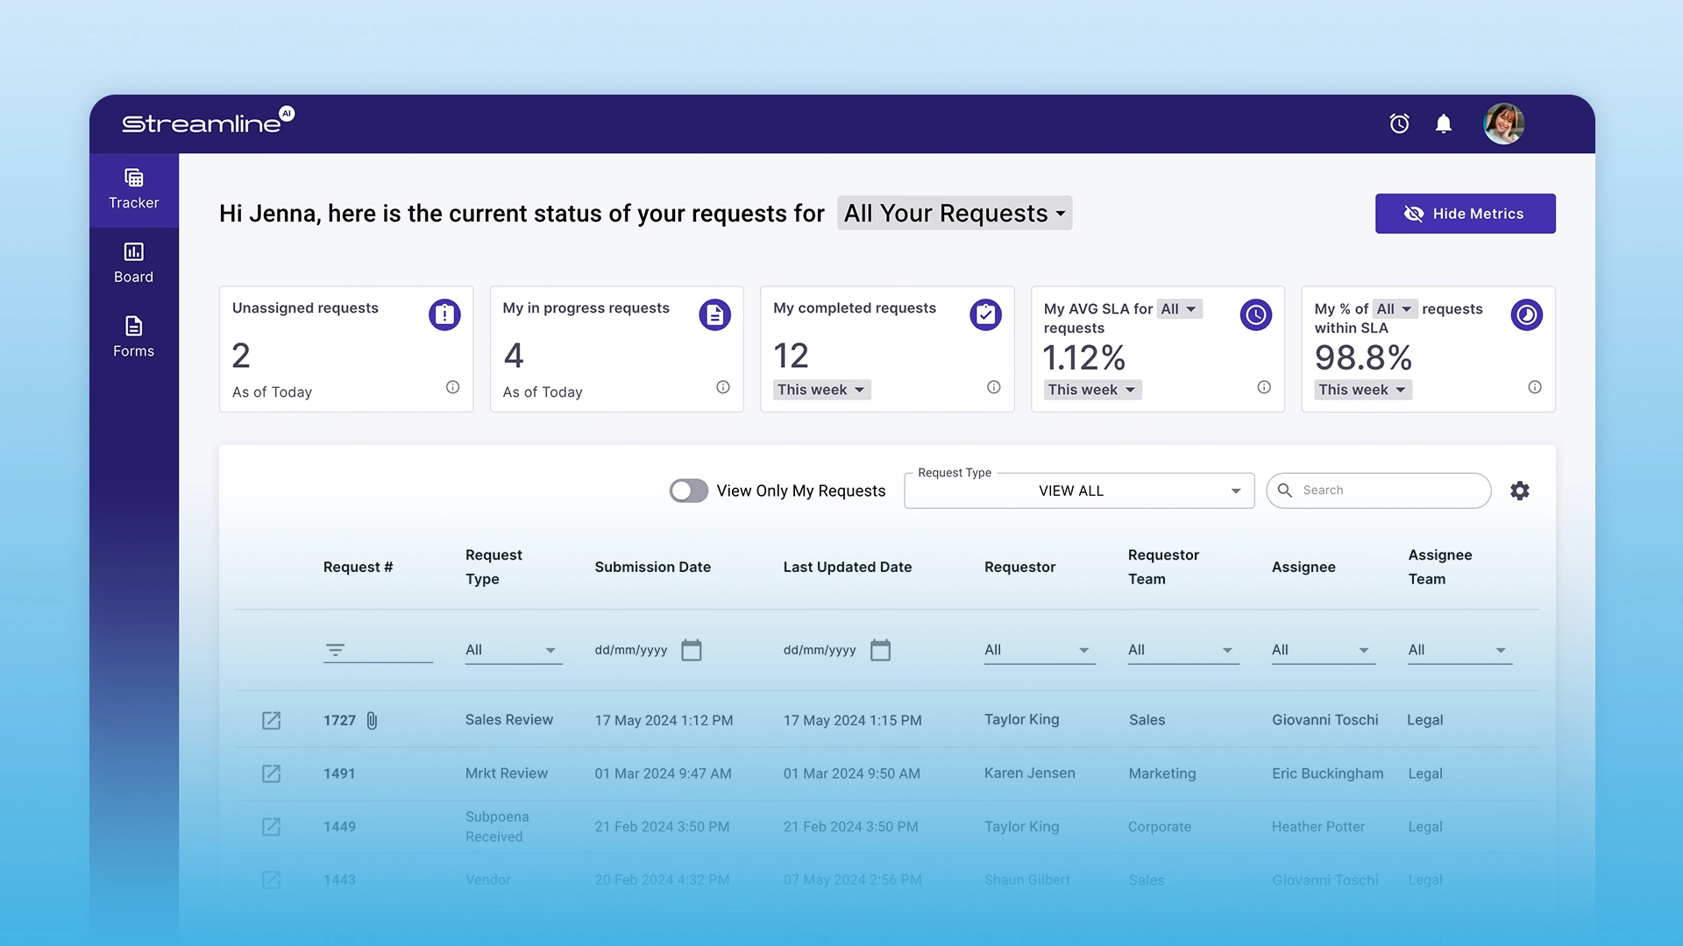Click the Search input field
This screenshot has width=1683, height=946.
pyautogui.click(x=1379, y=491)
